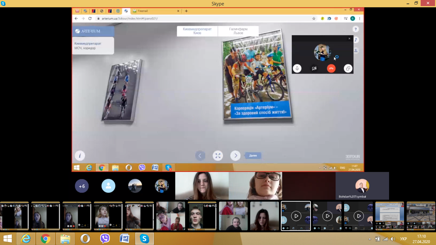
Task: Show the "+6" additional participants
Action: [x=82, y=186]
